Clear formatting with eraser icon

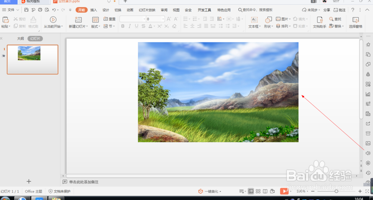[x=174, y=26]
